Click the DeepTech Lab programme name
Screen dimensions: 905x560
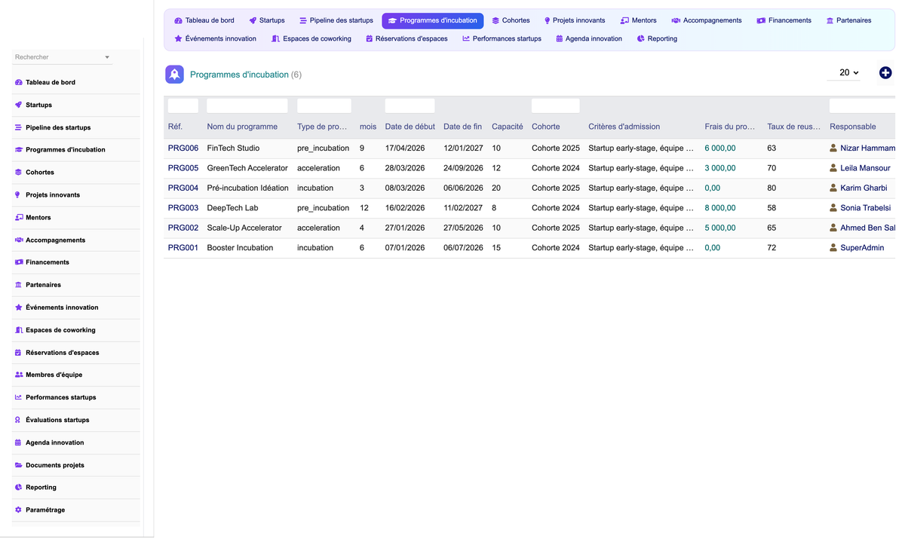233,208
